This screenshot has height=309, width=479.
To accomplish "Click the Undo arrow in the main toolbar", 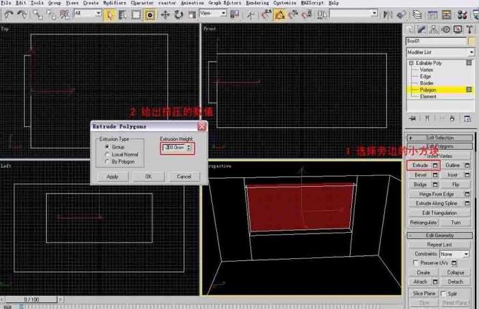I will tap(8, 14).
